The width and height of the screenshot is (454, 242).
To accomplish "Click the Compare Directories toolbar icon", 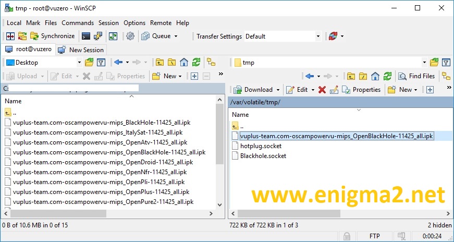I will (x=10, y=36).
